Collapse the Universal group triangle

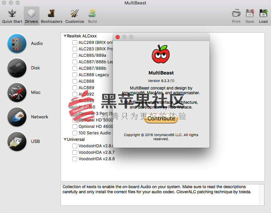coord(65,140)
